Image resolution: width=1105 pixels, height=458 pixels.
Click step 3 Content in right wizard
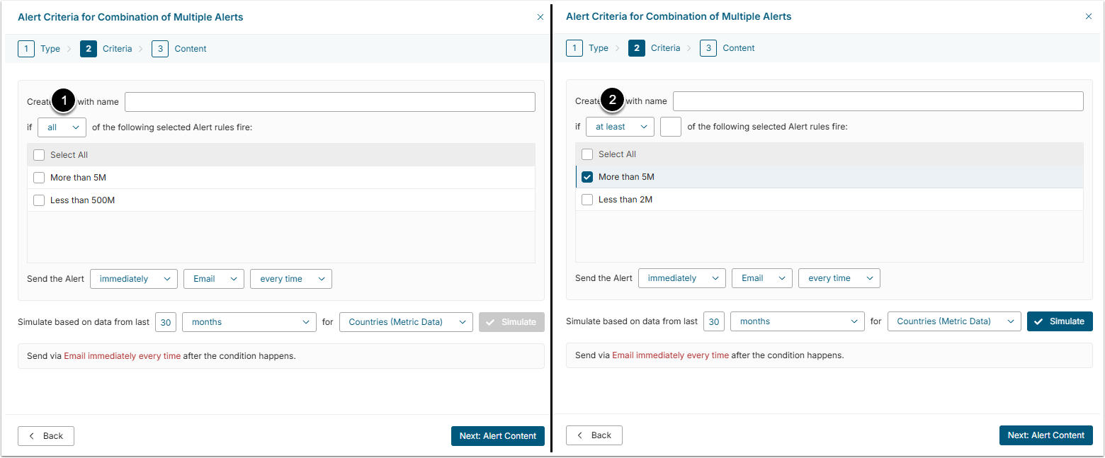pyautogui.click(x=728, y=48)
